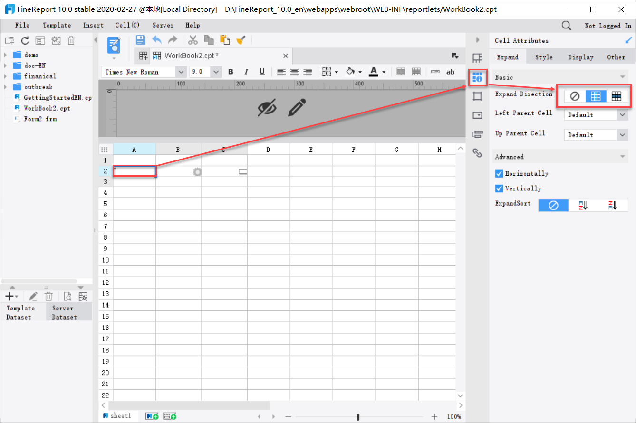Image resolution: width=636 pixels, height=423 pixels.
Task: Open the Insert menu
Action: [x=93, y=25]
